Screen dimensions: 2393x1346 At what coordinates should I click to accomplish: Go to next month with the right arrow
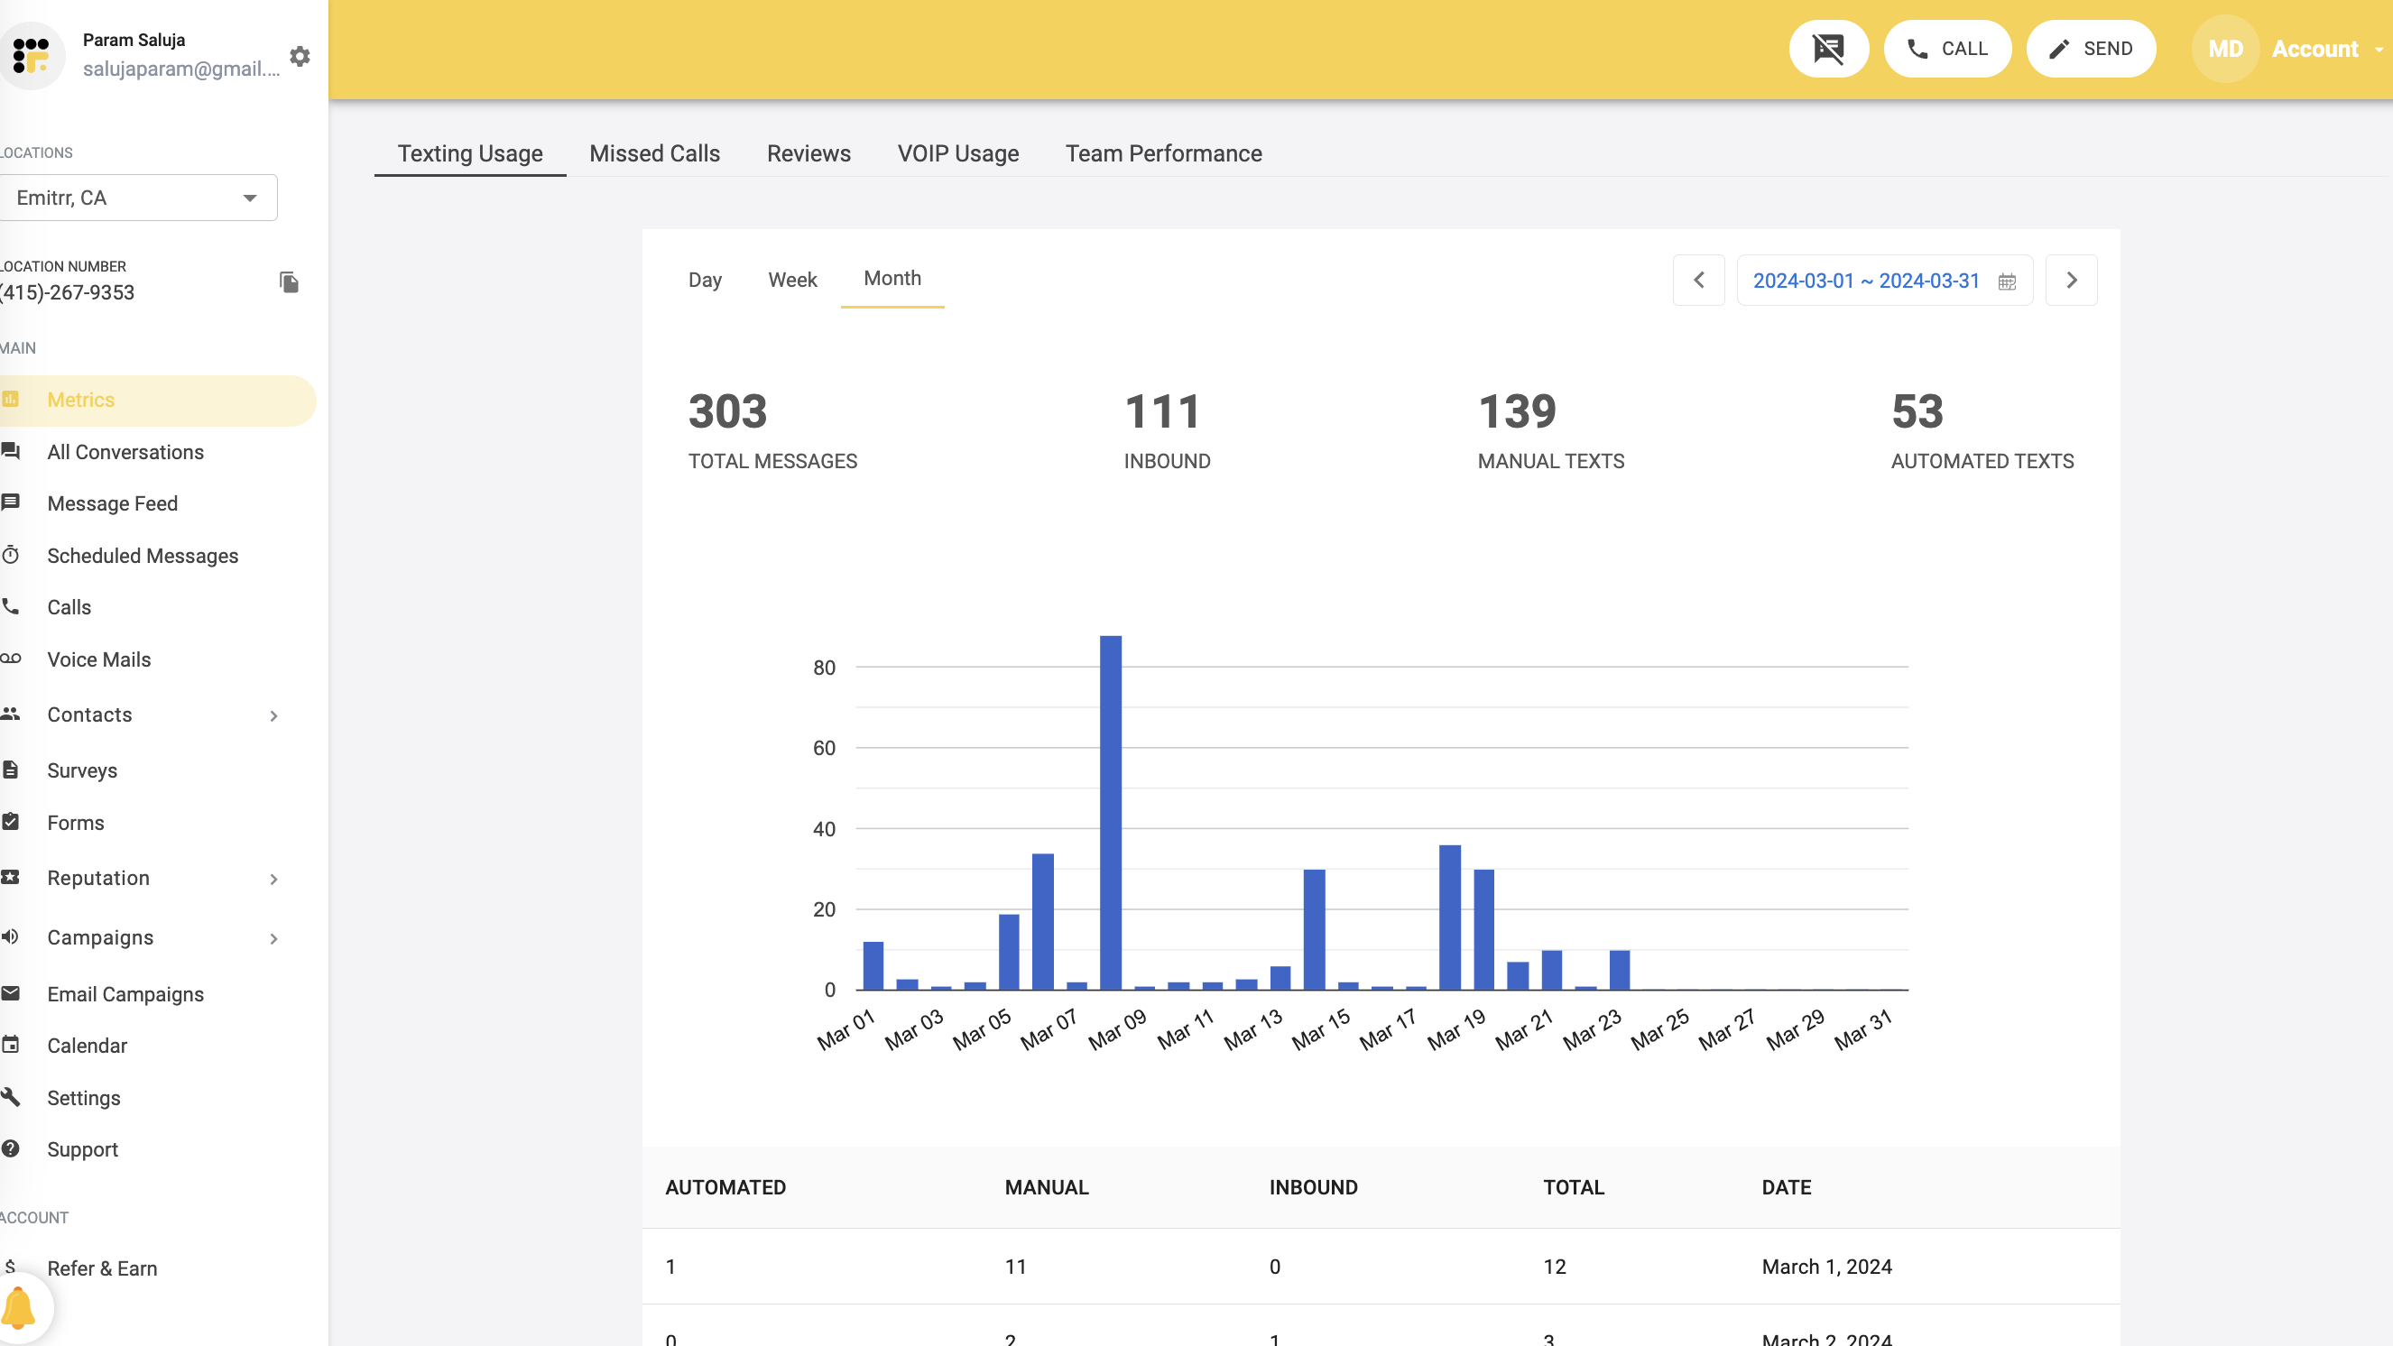(2071, 280)
